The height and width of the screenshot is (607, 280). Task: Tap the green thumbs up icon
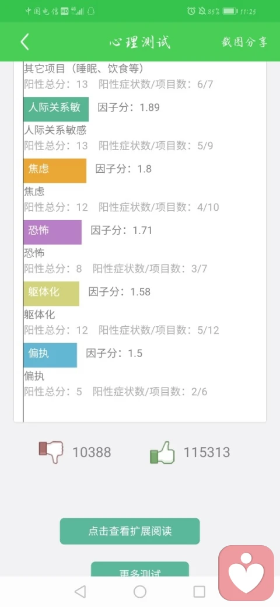pos(162,452)
